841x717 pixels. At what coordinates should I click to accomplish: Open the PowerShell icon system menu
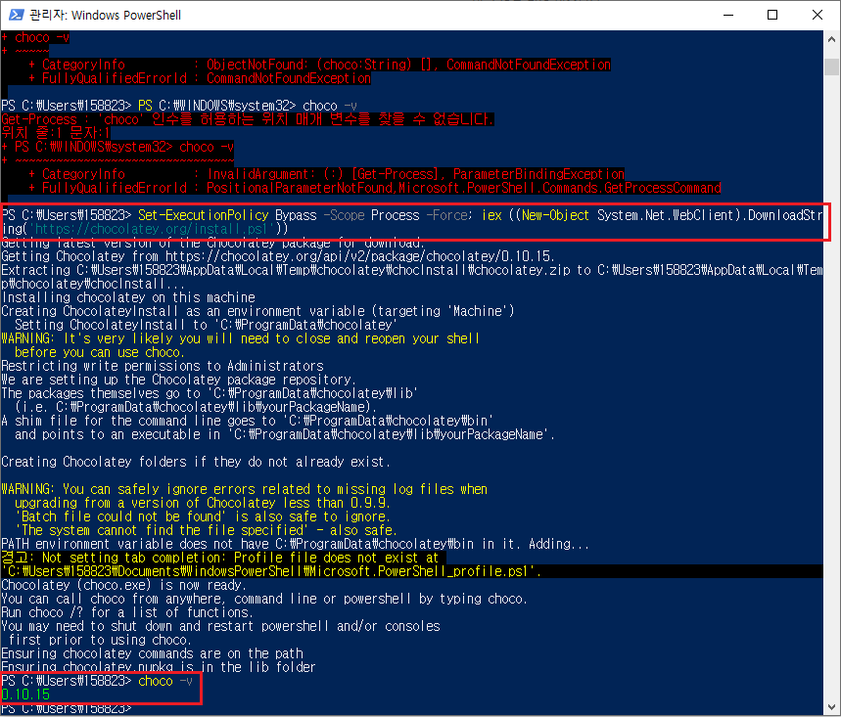coord(16,15)
